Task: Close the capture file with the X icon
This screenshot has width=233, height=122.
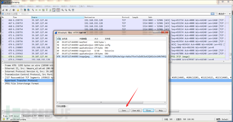Action: click(25, 10)
